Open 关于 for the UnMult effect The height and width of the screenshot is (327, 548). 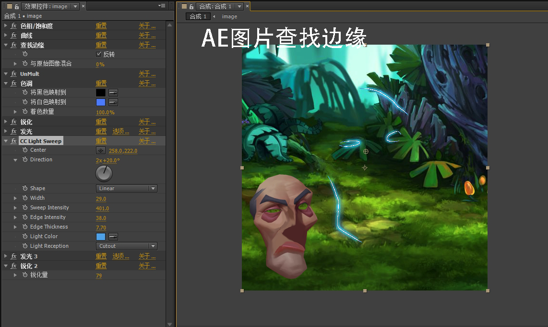tap(147, 74)
